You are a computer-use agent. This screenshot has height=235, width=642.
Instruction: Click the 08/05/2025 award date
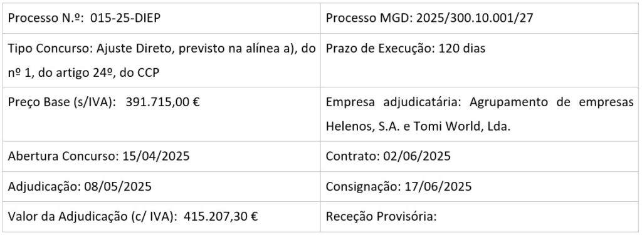[x=118, y=186]
